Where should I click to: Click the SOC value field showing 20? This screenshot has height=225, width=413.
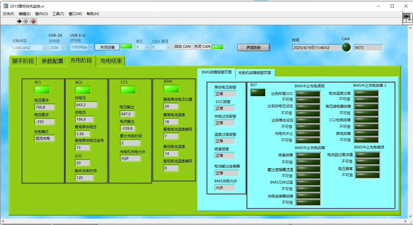click(83, 163)
